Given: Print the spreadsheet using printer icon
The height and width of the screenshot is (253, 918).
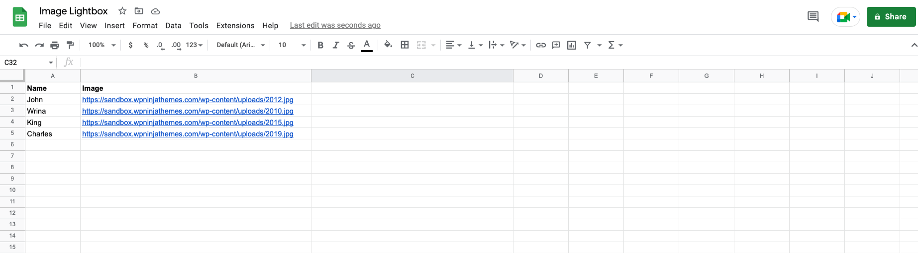Looking at the screenshot, I should pos(55,45).
